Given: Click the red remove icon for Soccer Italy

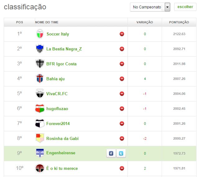Looking at the screenshot, I should [122, 34].
